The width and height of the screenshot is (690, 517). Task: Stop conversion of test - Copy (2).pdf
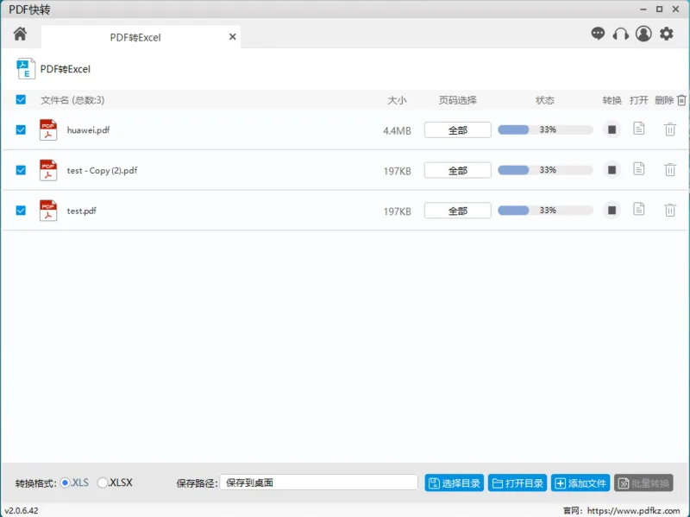612,170
